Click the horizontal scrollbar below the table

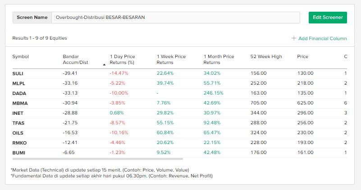pyautogui.click(x=97, y=158)
